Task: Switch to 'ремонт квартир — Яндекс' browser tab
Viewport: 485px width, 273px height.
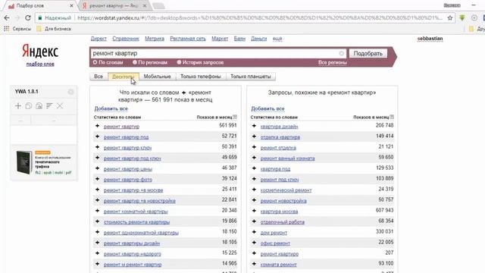Action: [x=114, y=6]
